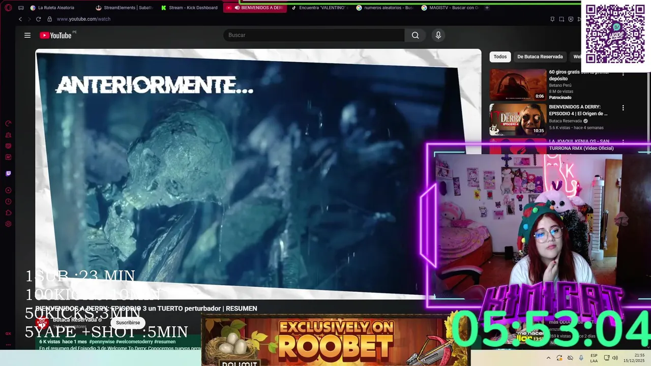Viewport: 651px width, 366px height.
Task: Open the M-labeled sidebar icon
Action: [x=8, y=157]
